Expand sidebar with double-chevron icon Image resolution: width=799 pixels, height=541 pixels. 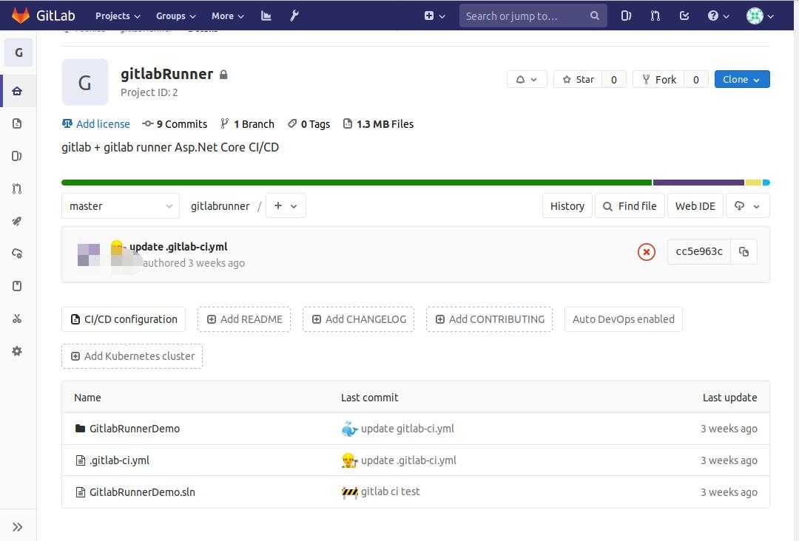[x=17, y=527]
